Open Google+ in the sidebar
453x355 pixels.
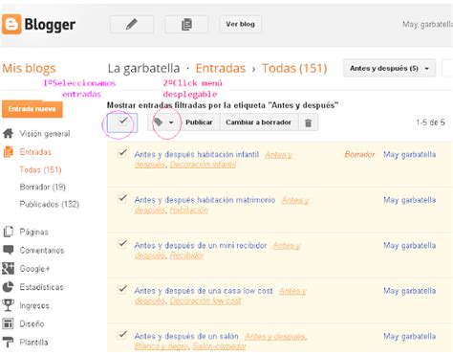pos(34,269)
